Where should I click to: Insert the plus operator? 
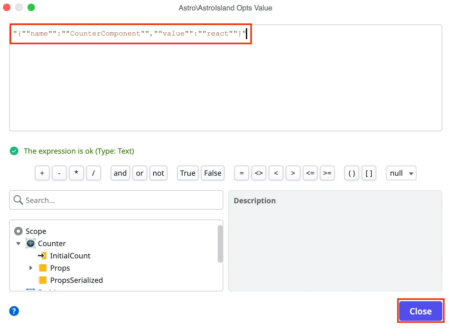click(42, 173)
